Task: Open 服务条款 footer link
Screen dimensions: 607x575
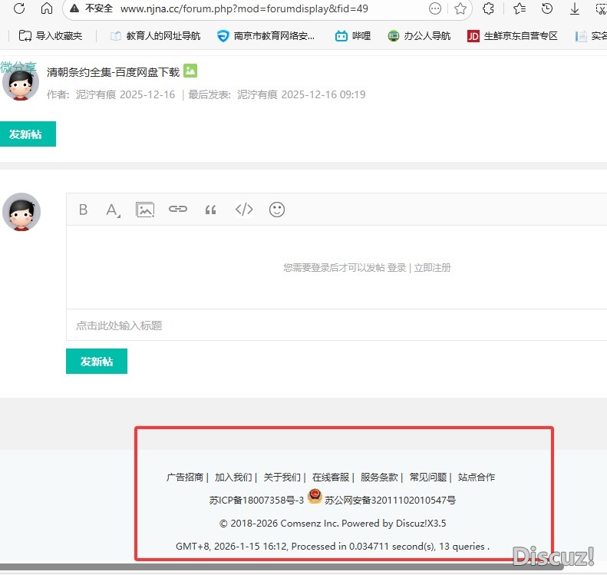Action: [x=379, y=477]
